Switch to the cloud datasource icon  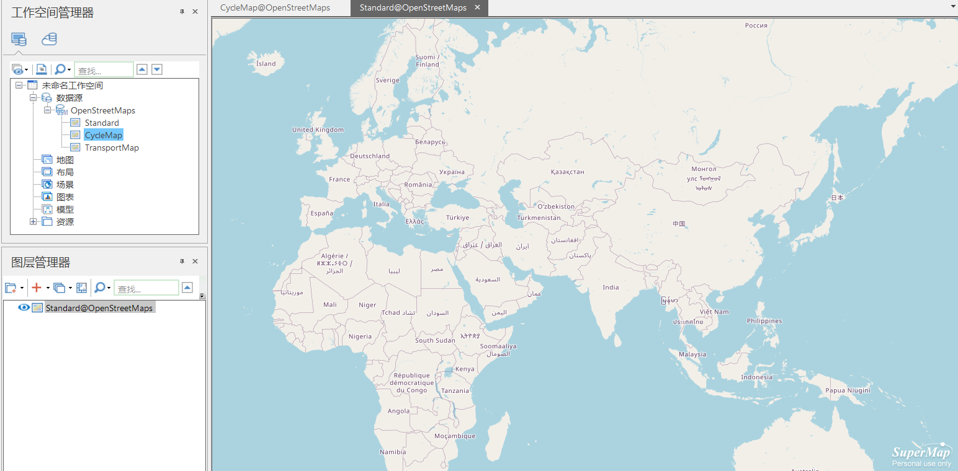coord(49,39)
